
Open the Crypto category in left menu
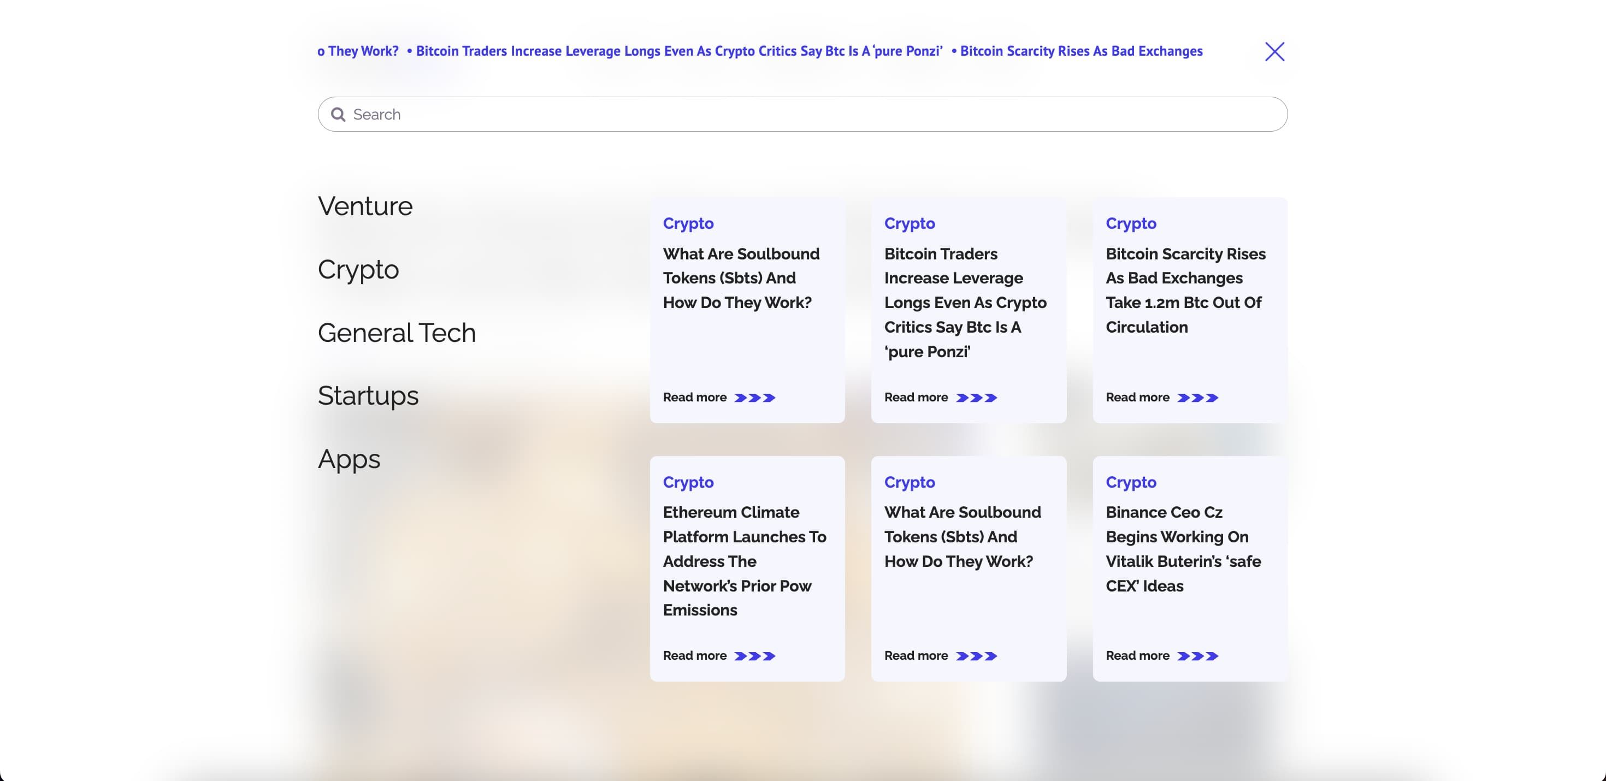pyautogui.click(x=358, y=269)
